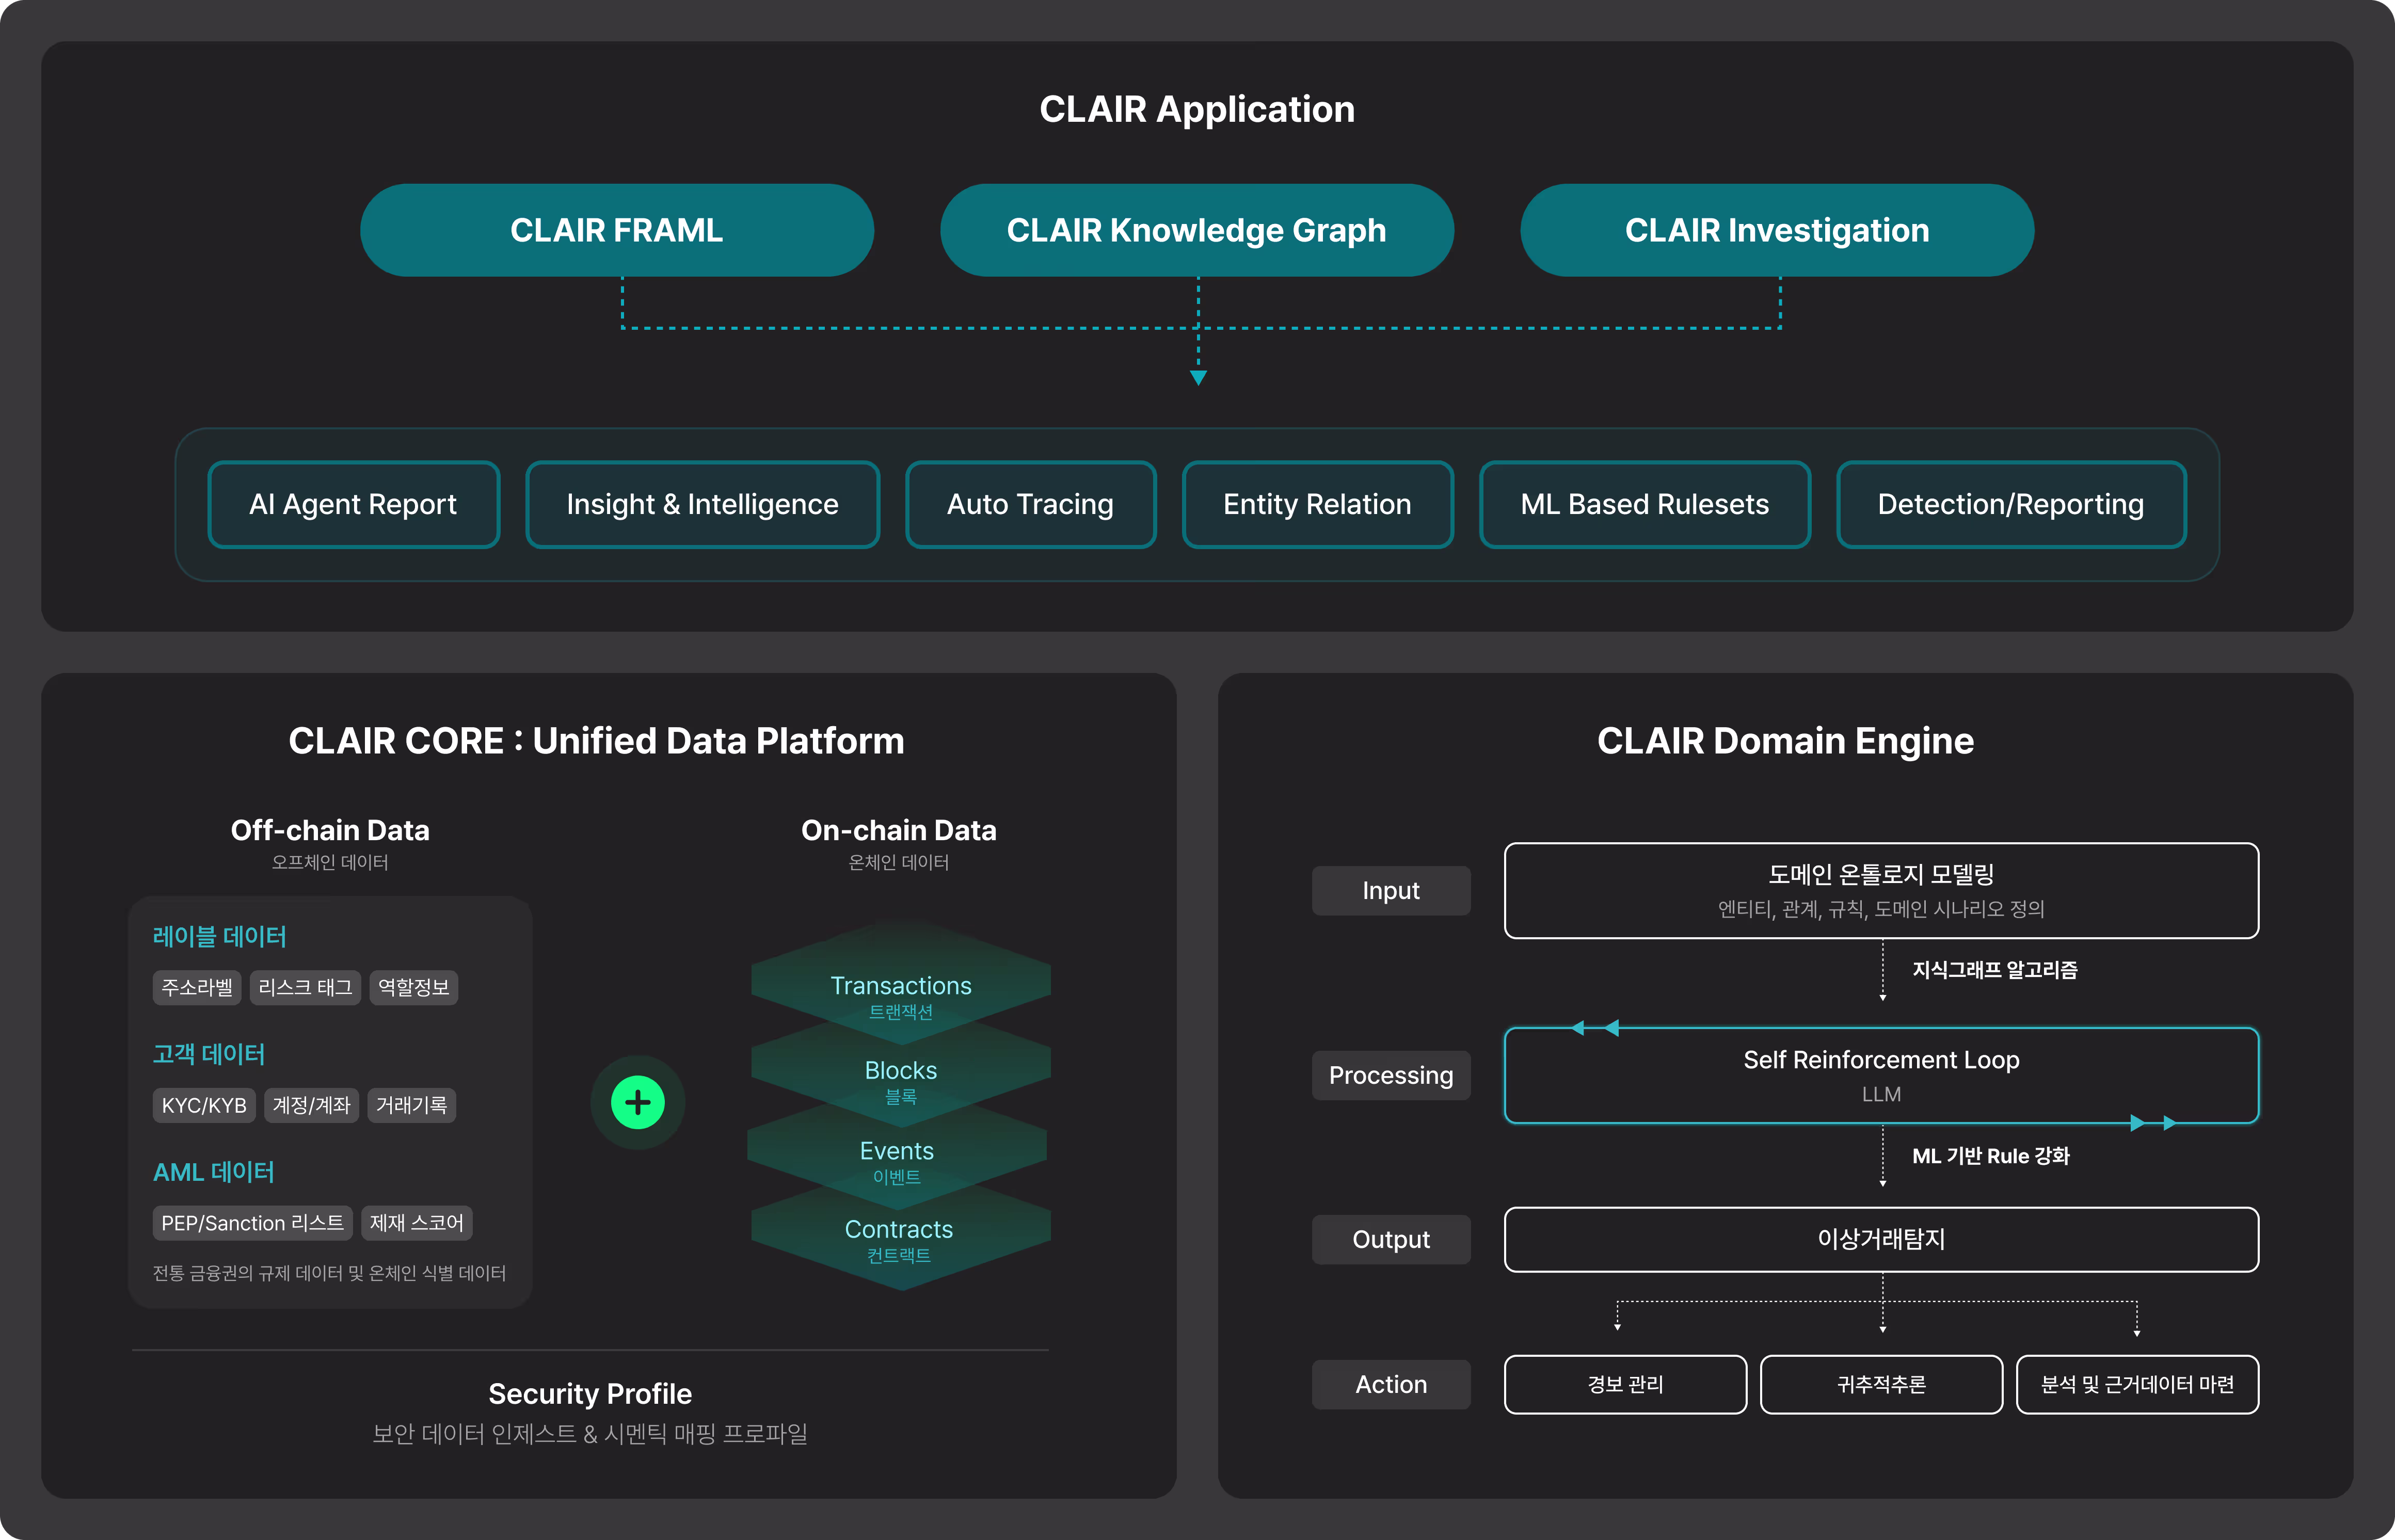2395x1540 pixels.
Task: Click the green plus circle icon
Action: click(x=637, y=1102)
